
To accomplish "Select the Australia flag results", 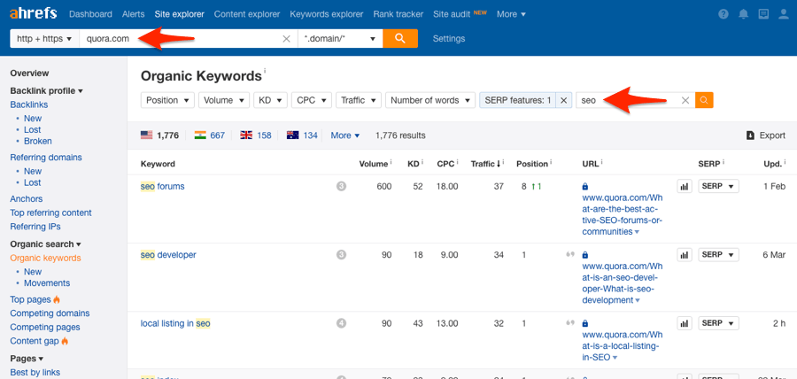I will click(x=302, y=135).
